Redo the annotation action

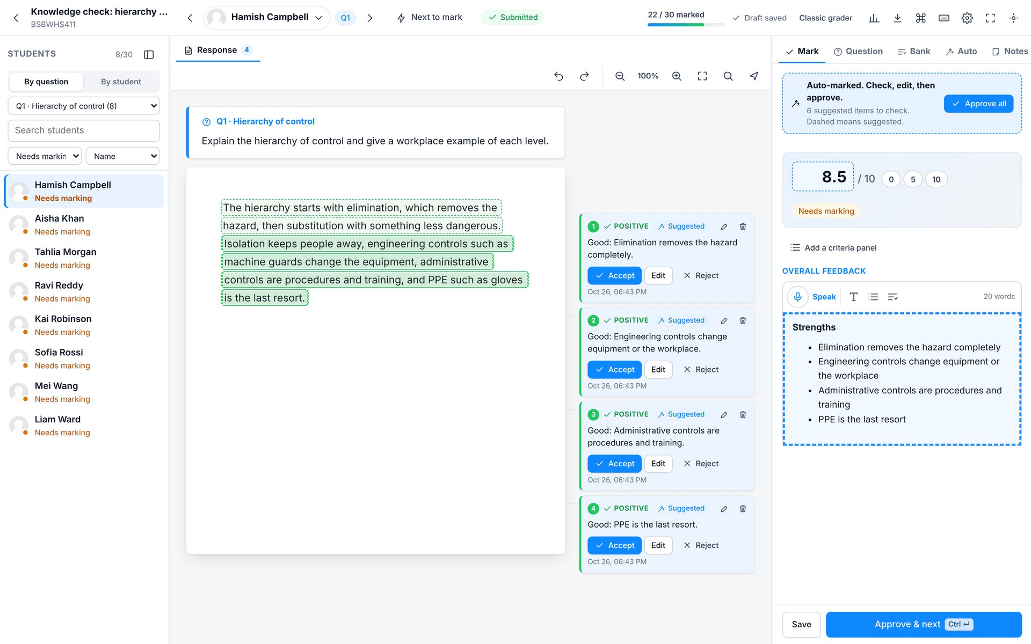tap(584, 76)
